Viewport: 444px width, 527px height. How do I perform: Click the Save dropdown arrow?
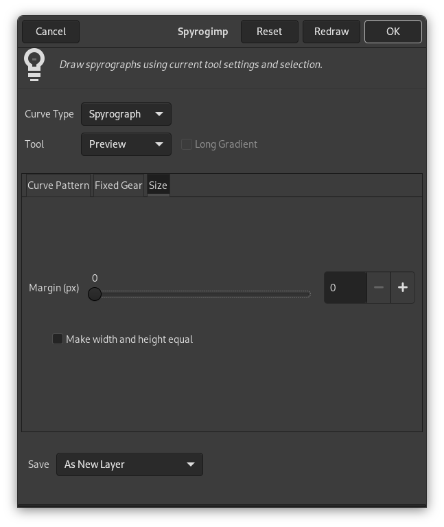(x=191, y=464)
